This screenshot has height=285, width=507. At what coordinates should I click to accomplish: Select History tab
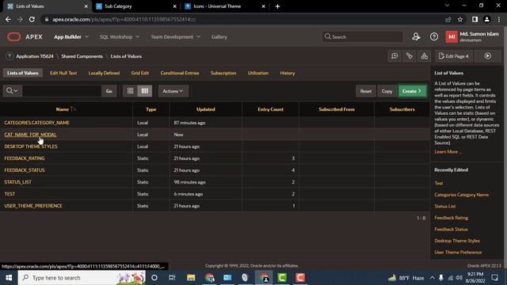click(287, 73)
